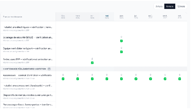Click down arrow above alarme type 4 juin check
Viewport: 191px width, 109px height.
coord(121,48)
